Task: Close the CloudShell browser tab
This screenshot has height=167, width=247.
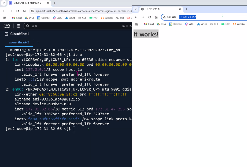Action: 48,3
